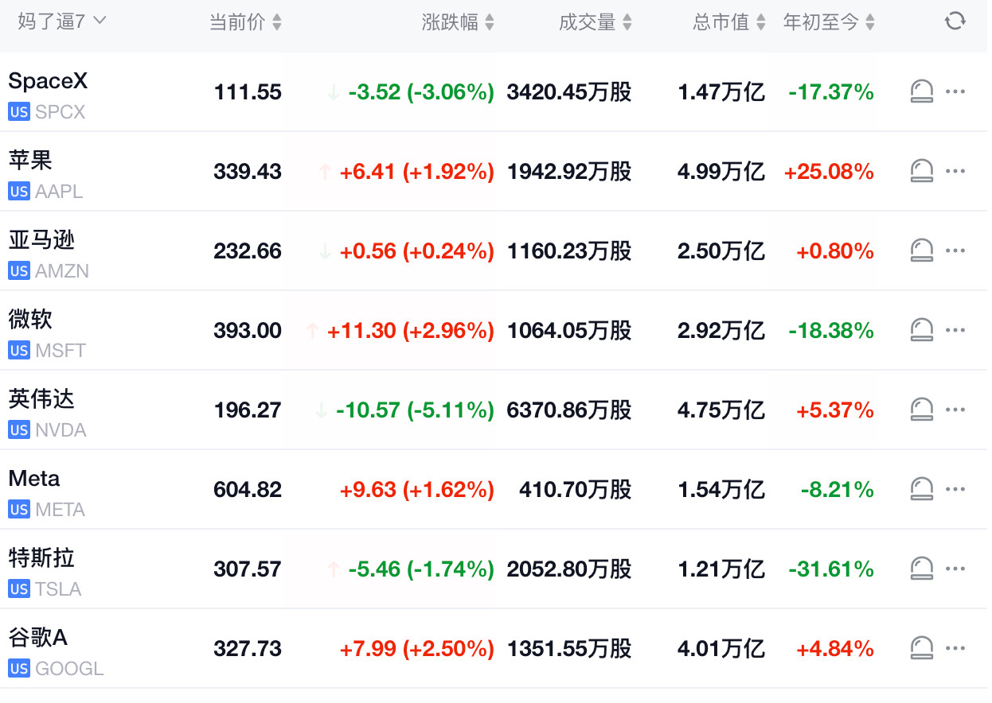992x703 pixels.
Task: Open more options for META row
Action: pos(955,490)
